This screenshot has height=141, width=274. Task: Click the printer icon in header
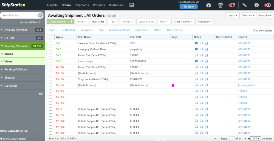[x=221, y=5]
